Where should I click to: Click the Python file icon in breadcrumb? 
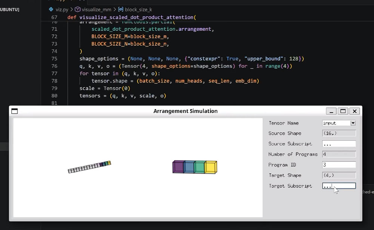[x=51, y=9]
